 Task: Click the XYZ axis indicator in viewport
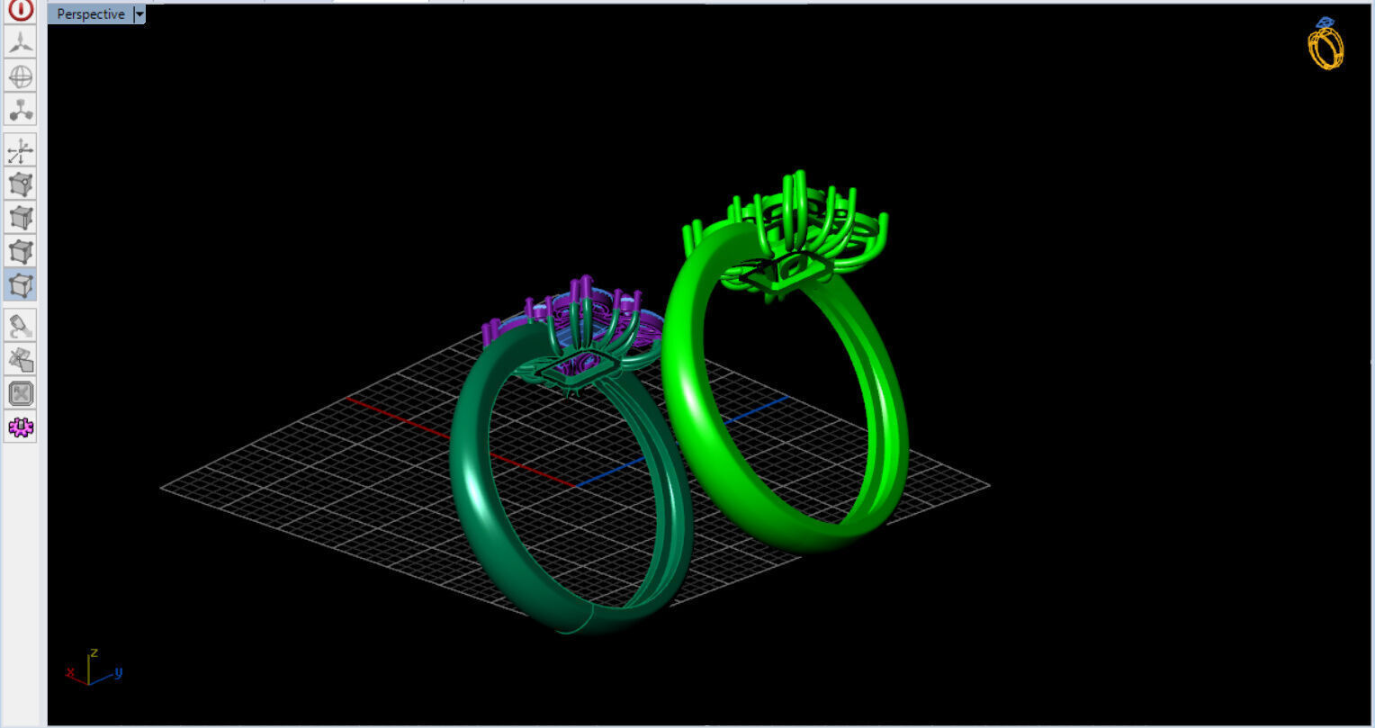point(94,668)
